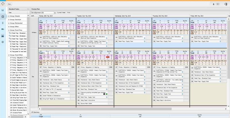Open the Development 101 dropdown
The height and width of the screenshot is (118, 230).
coord(55,13)
